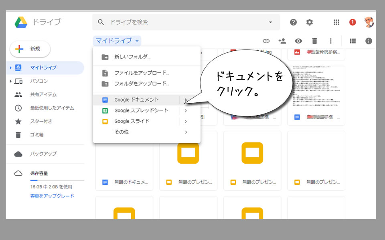
Task: Click the trash can icon in sidebar
Action: click(18, 135)
